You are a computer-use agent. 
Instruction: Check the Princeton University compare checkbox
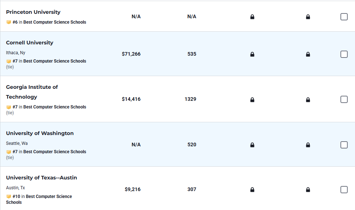(344, 17)
